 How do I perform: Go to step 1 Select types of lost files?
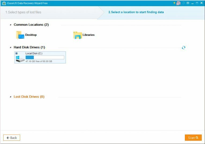point(23,12)
